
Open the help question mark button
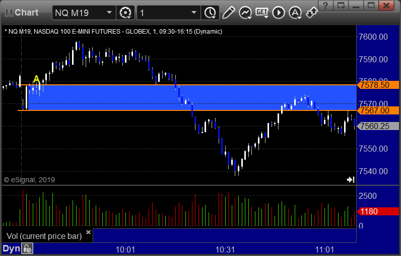tap(326, 6)
